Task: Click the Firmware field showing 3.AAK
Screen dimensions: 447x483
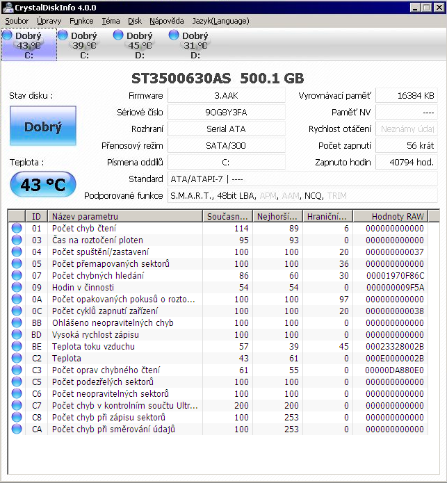Action: click(x=227, y=96)
